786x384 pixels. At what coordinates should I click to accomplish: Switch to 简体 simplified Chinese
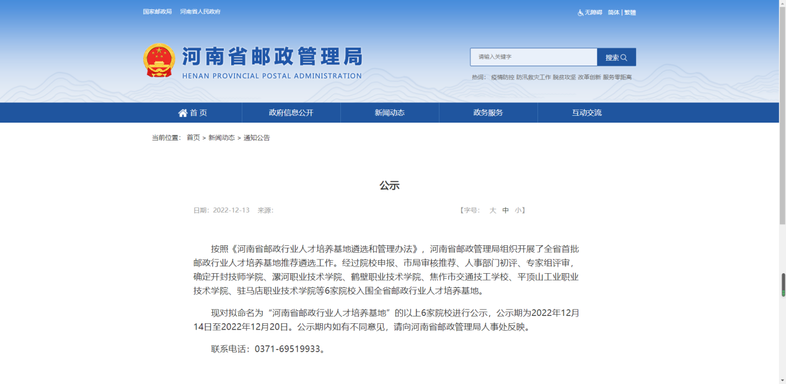click(613, 12)
